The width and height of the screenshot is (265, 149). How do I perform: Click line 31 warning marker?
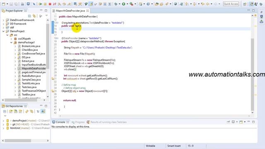pyautogui.click(x=53, y=79)
